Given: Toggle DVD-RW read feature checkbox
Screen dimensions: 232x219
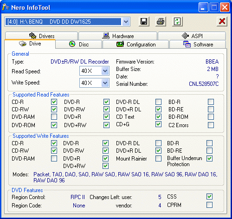Looking at the screenshot, I should click(106, 109).
